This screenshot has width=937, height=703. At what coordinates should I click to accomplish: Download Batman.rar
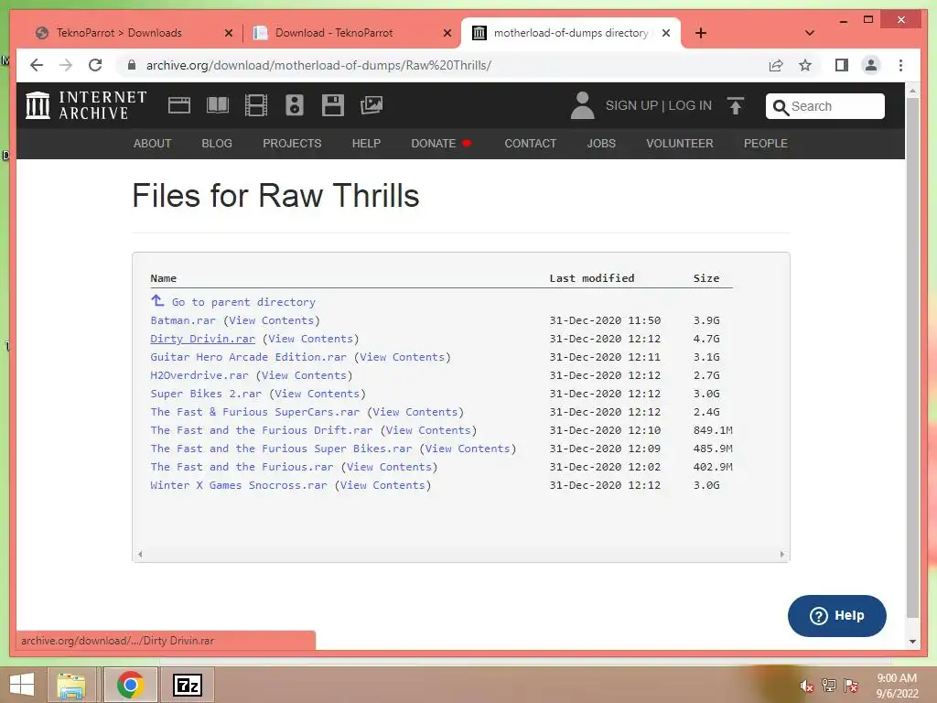(x=183, y=320)
